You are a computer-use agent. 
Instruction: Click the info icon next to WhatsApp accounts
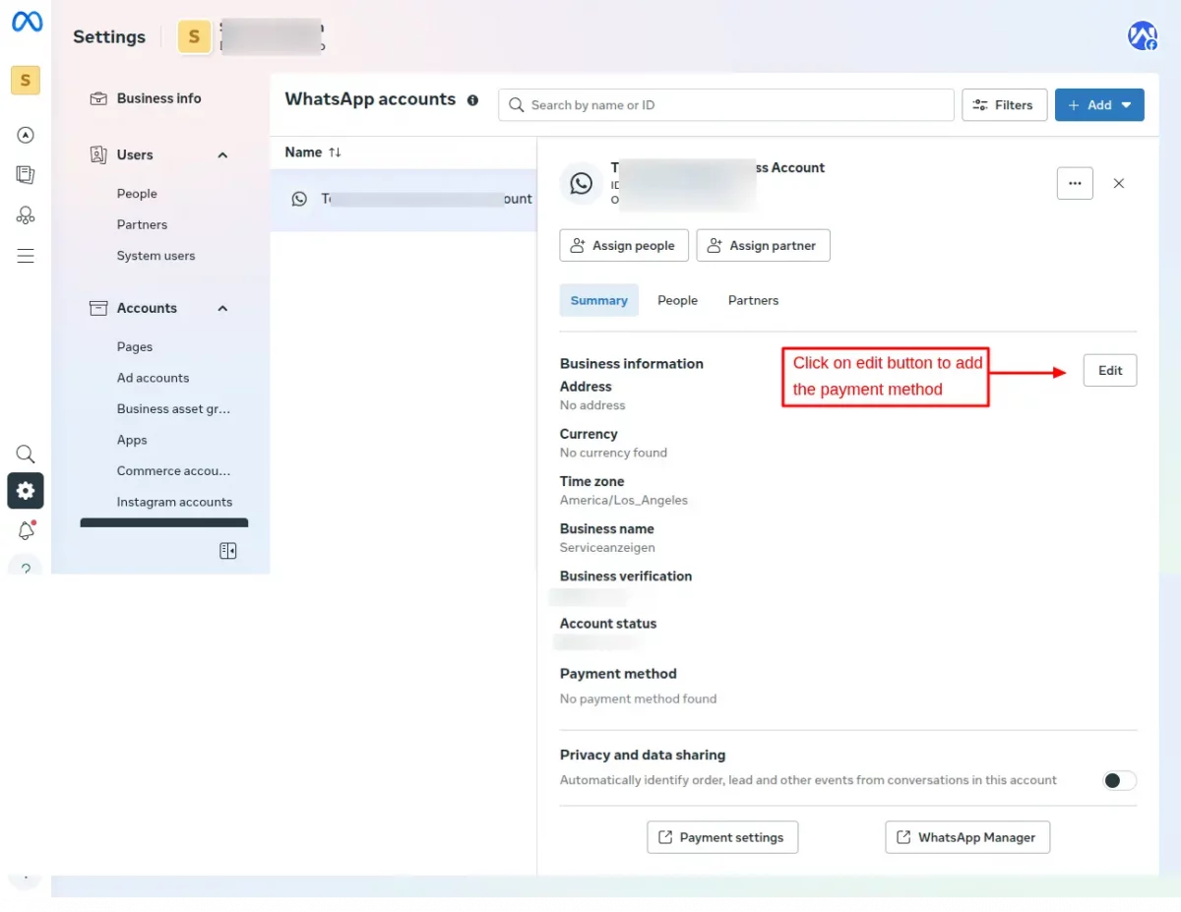(472, 100)
